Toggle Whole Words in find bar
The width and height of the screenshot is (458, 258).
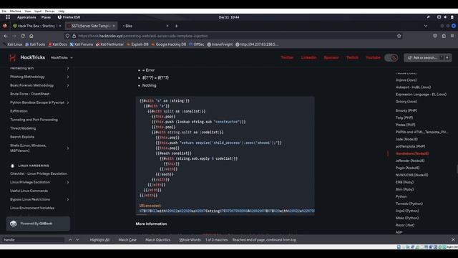point(190,239)
